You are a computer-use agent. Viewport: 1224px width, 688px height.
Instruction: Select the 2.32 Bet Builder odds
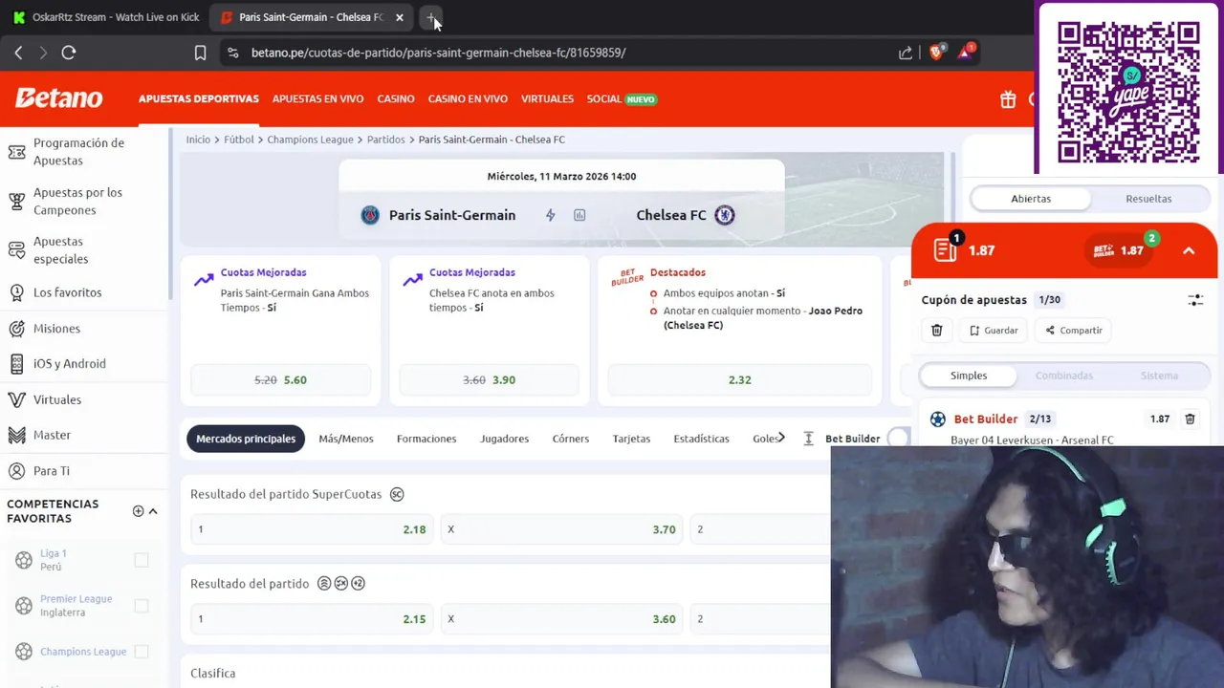coord(739,379)
